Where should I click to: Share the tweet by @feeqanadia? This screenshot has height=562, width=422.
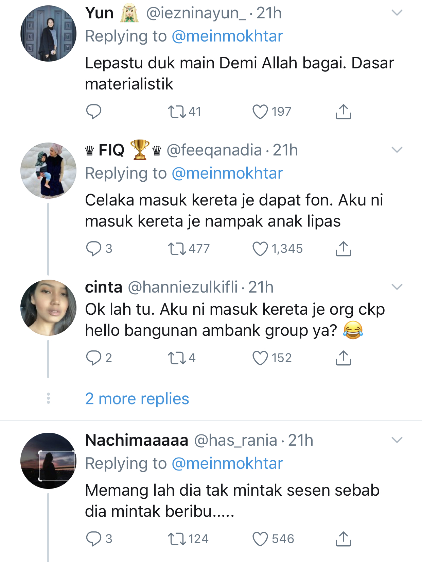click(x=343, y=249)
